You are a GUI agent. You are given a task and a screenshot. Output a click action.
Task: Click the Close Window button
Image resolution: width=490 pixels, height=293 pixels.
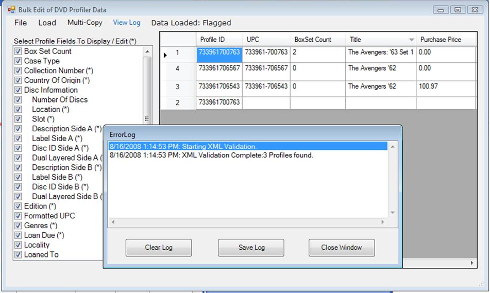coord(342,248)
